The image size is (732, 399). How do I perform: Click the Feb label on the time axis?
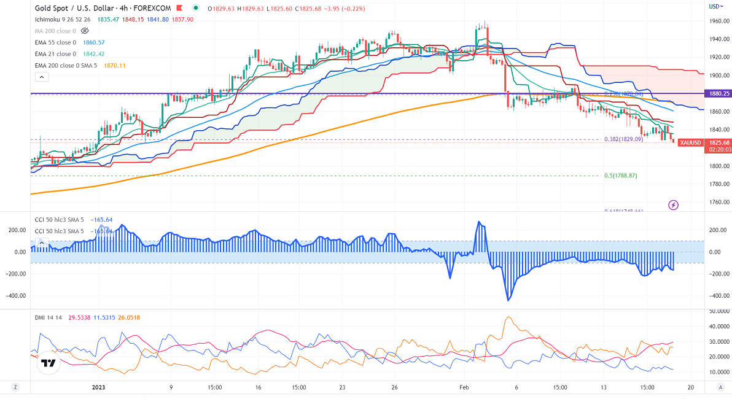tap(463, 387)
